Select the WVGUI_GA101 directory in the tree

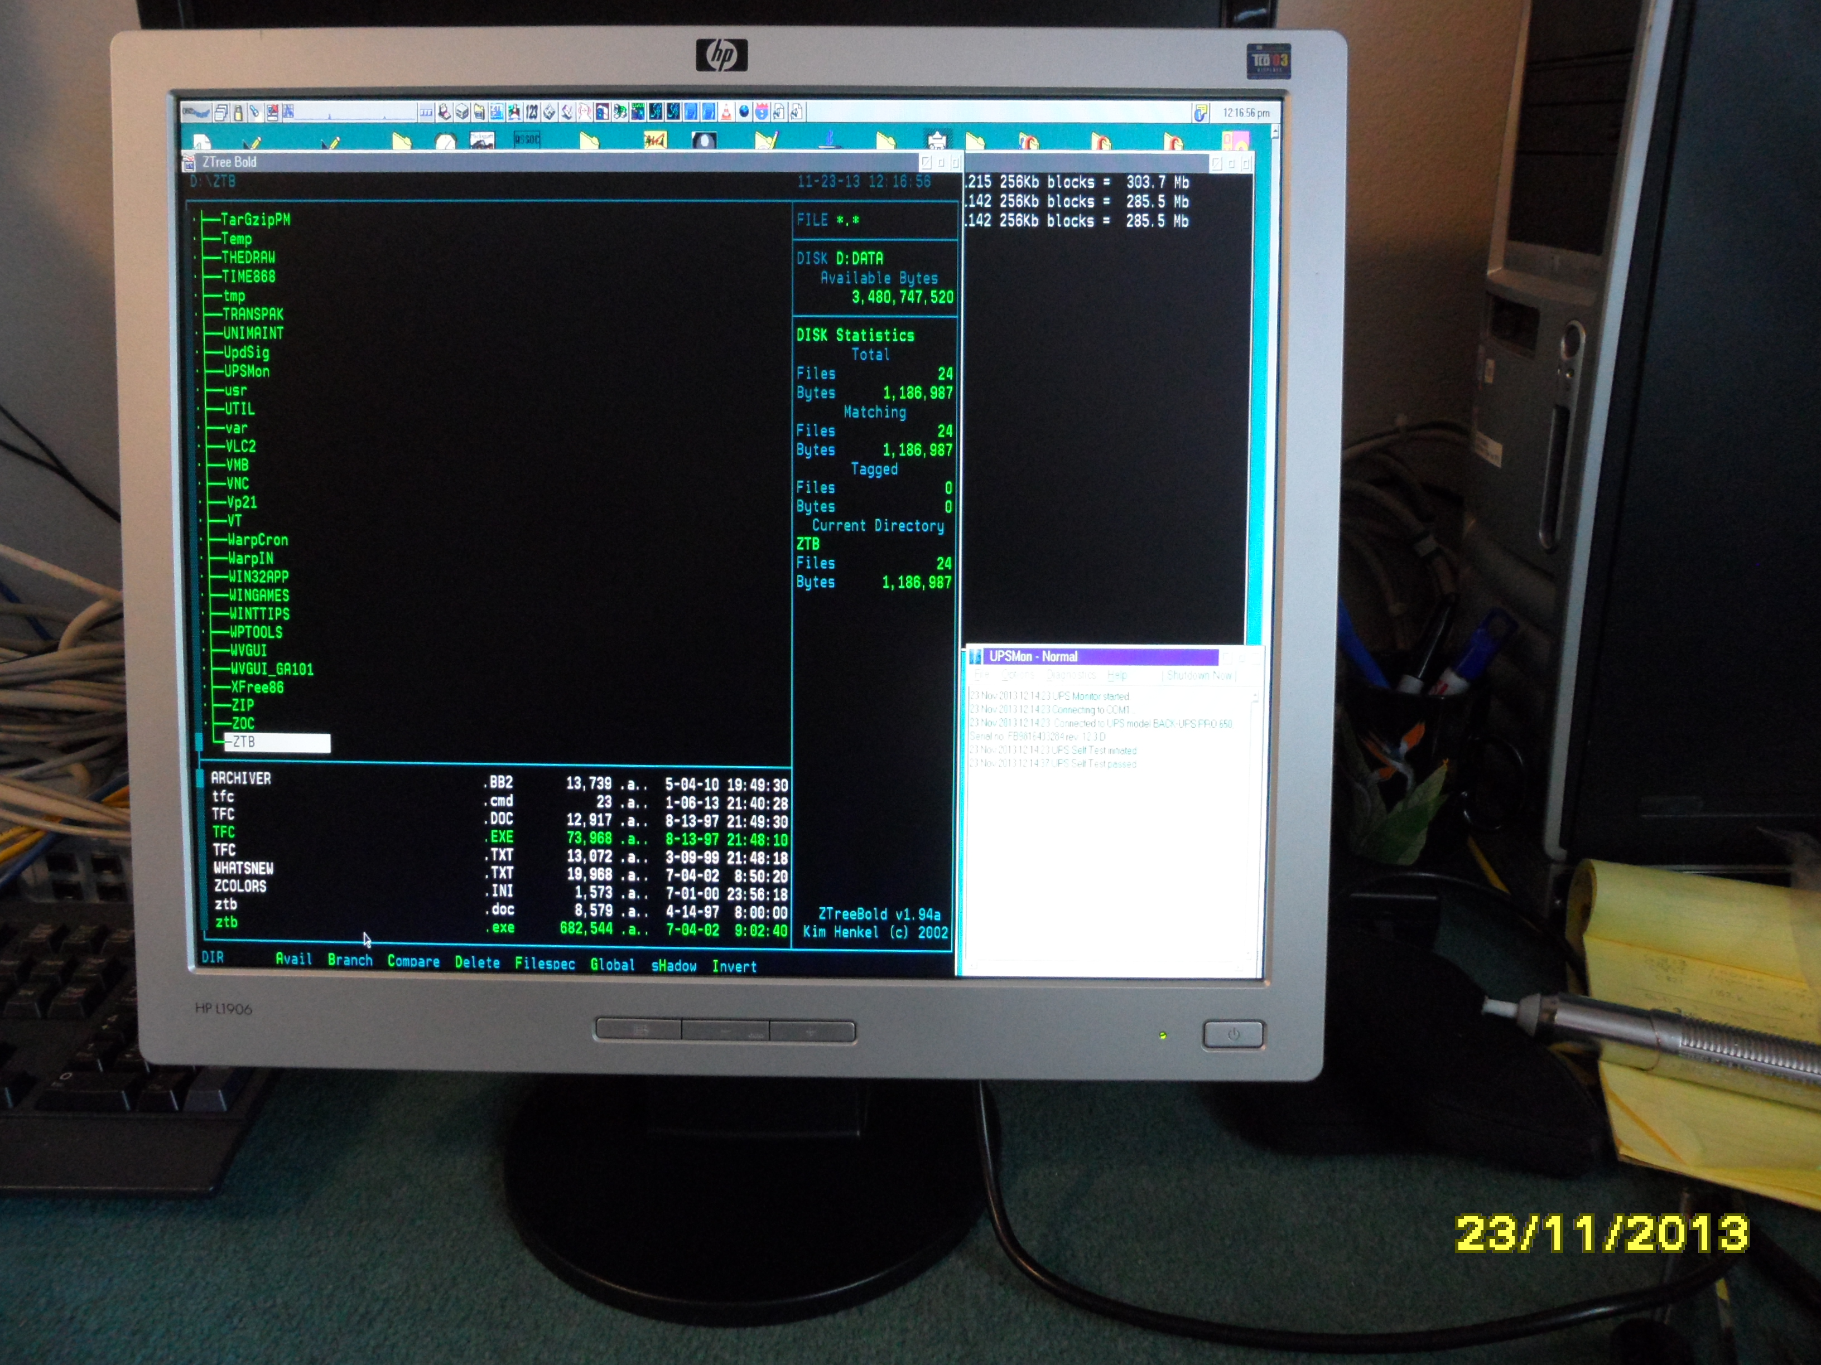(x=272, y=669)
